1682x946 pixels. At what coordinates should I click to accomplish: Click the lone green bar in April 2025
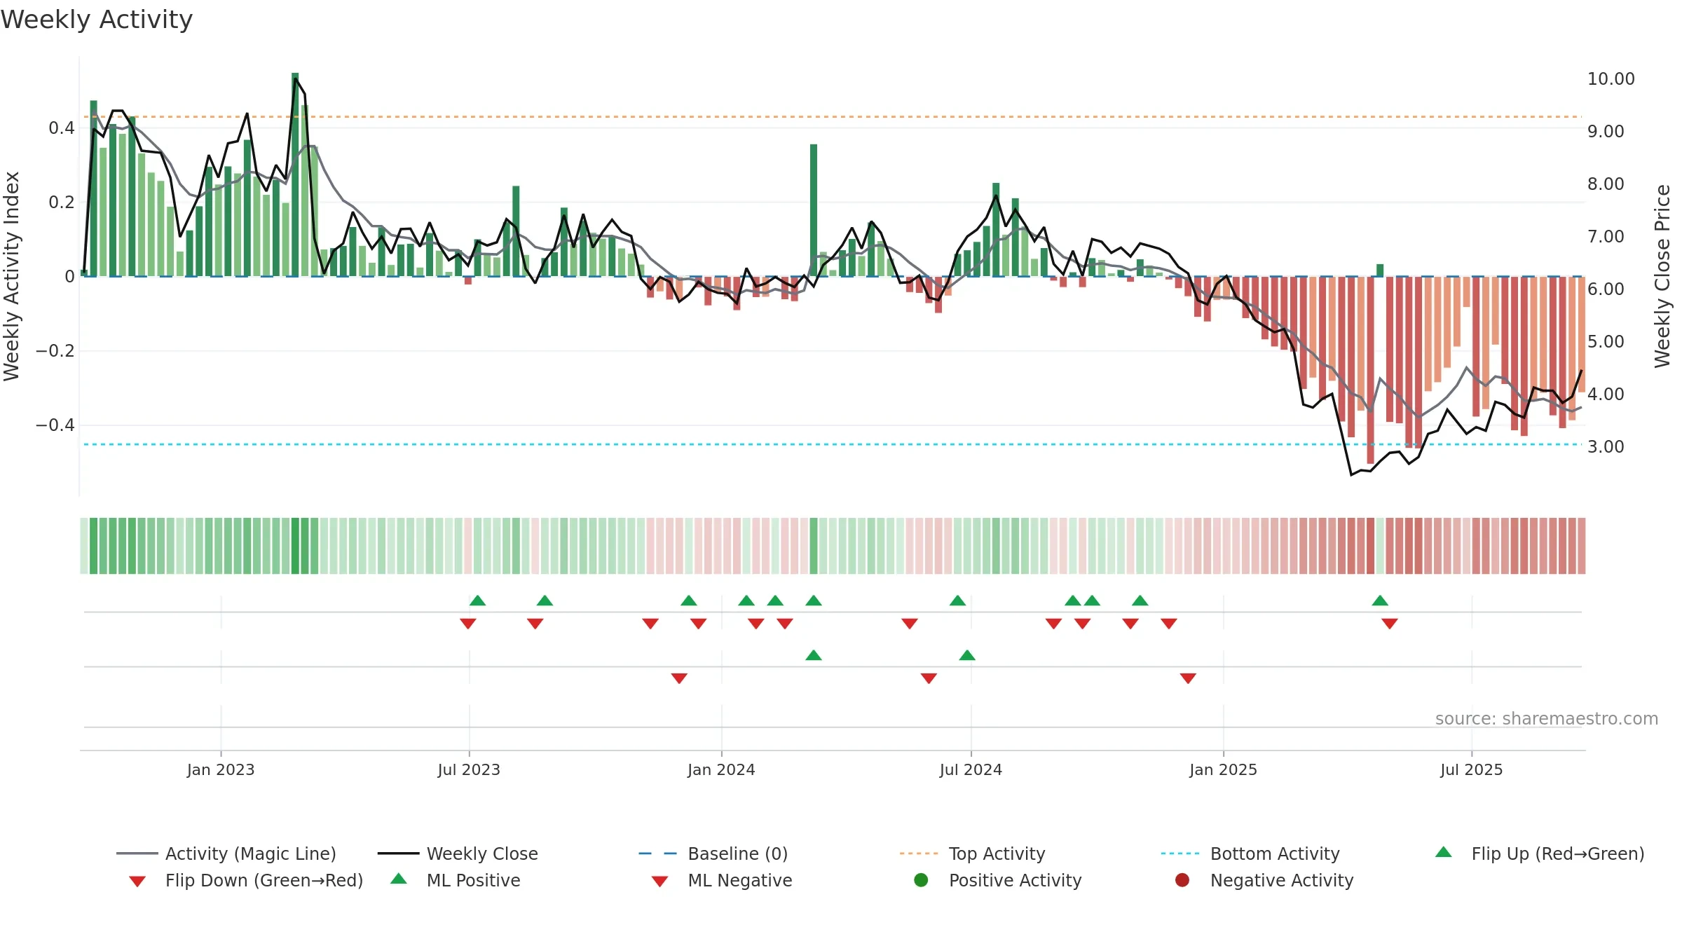tap(1380, 270)
